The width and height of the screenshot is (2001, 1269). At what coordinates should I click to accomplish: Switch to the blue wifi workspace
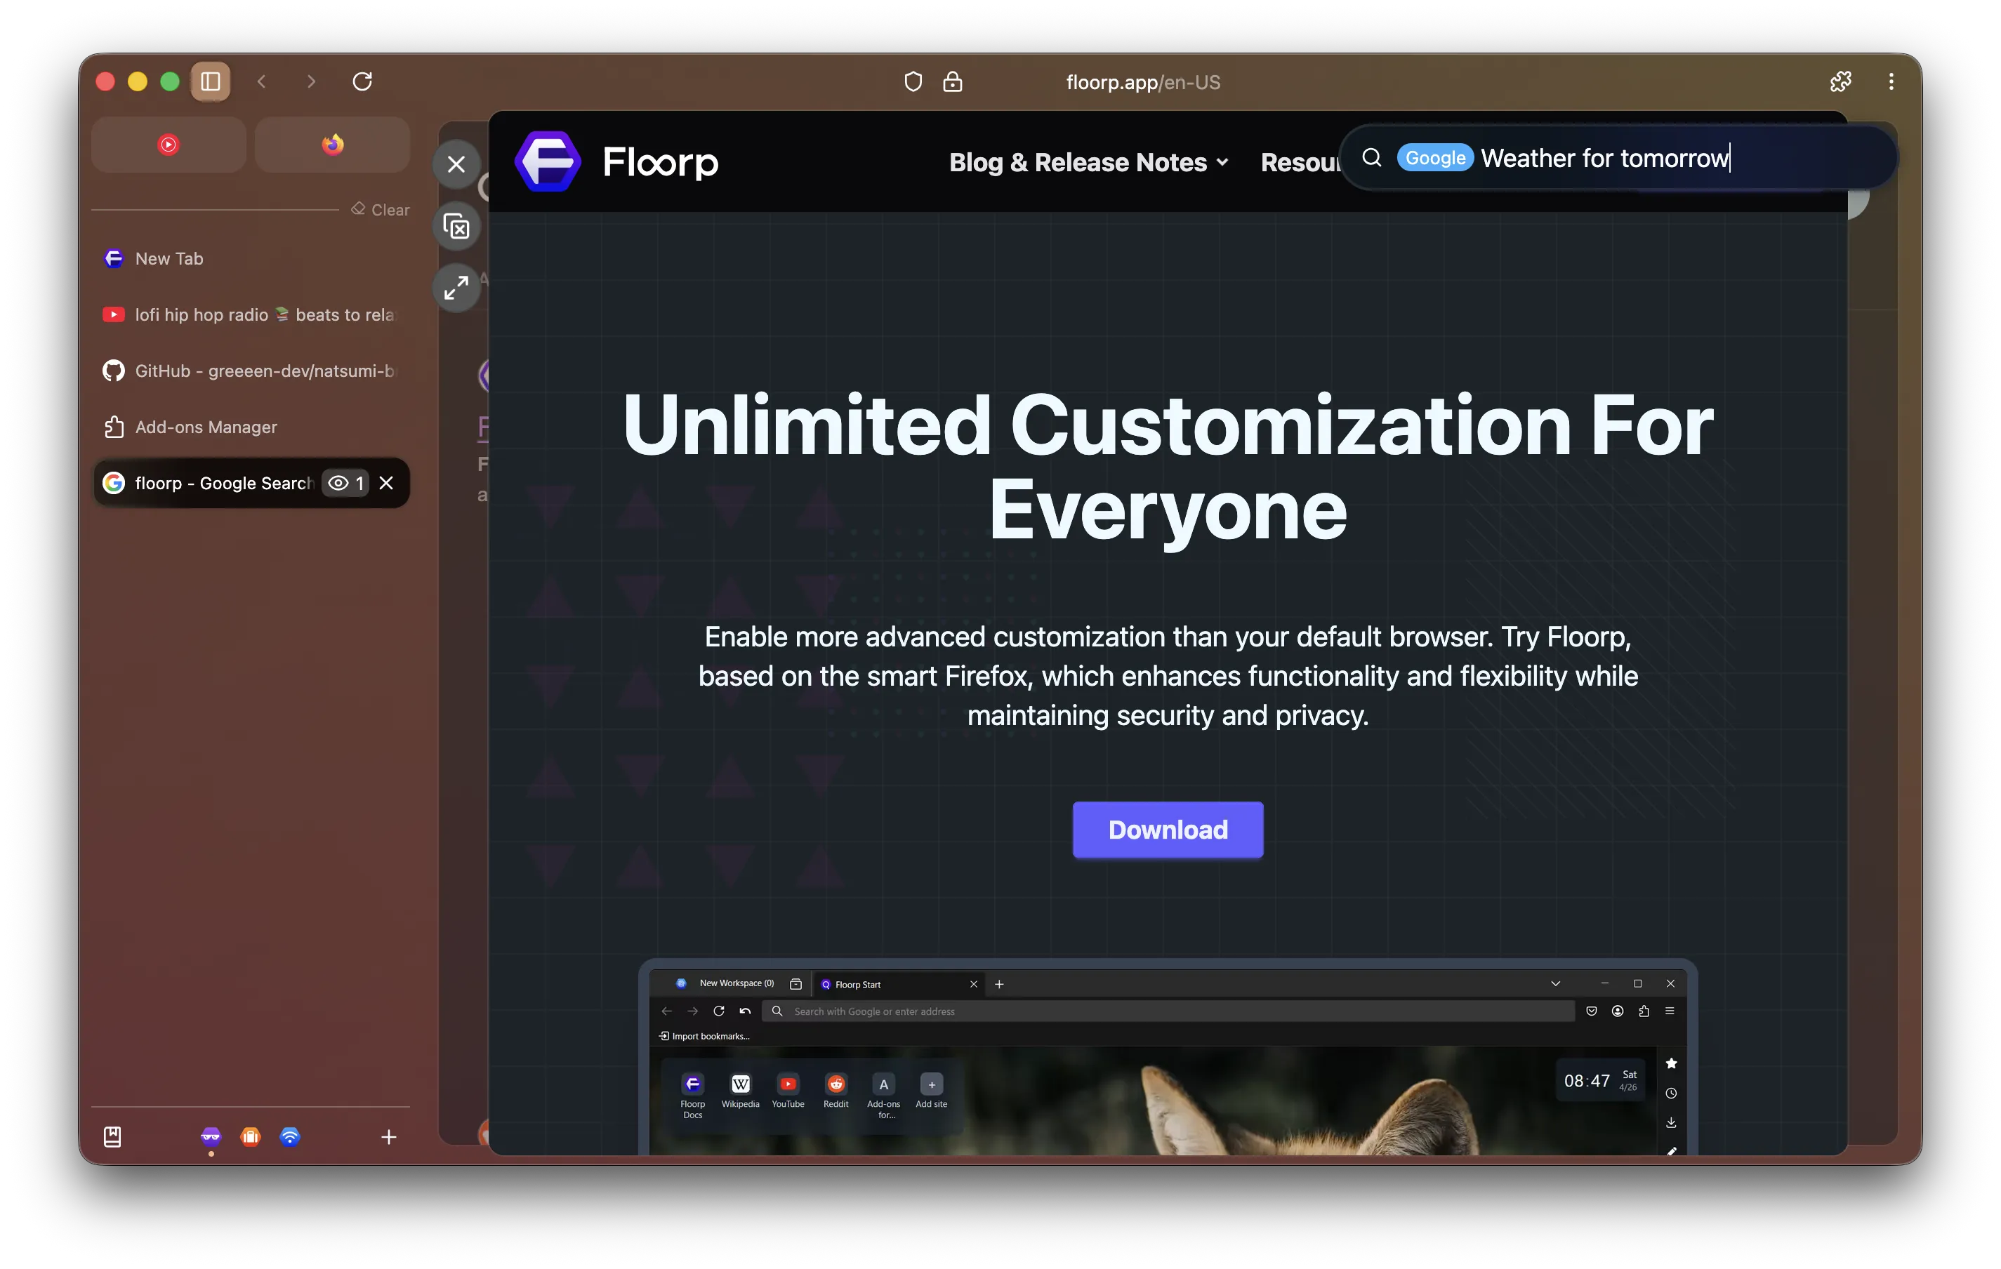(289, 1136)
